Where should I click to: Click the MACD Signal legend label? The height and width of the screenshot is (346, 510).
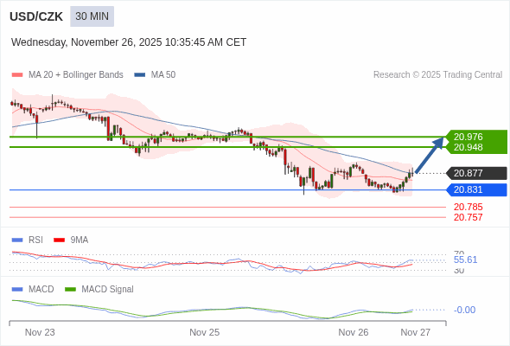pos(108,290)
